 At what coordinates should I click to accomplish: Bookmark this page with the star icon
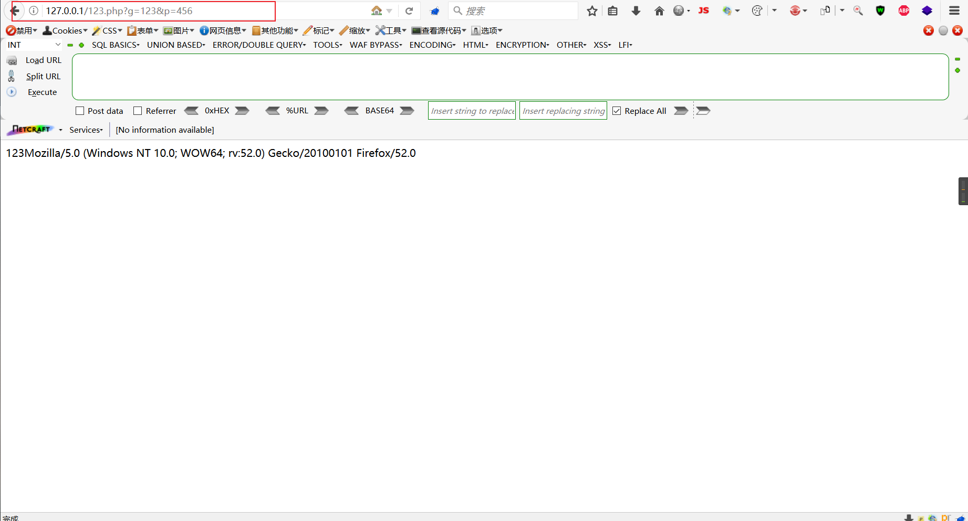click(x=592, y=10)
